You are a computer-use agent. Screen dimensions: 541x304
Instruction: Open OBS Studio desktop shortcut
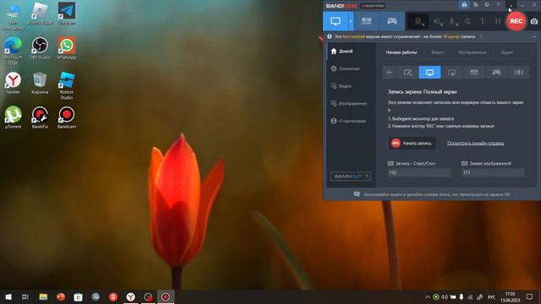[x=40, y=49]
